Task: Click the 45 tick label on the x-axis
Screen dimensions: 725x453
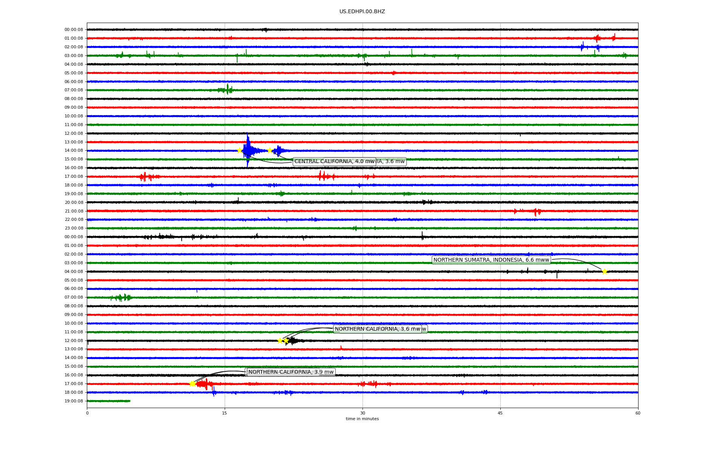Action: click(500, 413)
